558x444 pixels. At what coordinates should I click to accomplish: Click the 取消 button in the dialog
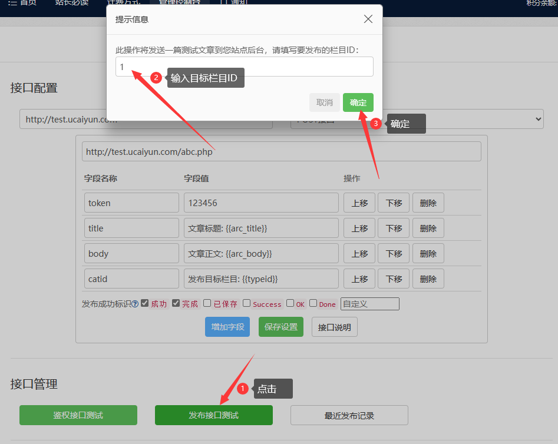(x=325, y=102)
